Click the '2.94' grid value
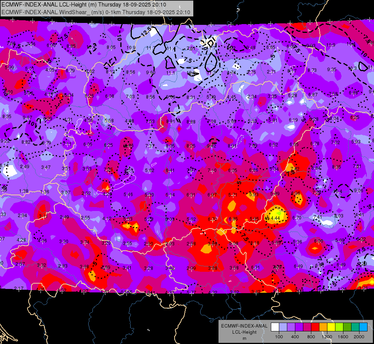This screenshot has height=344, width=374. 23,215
